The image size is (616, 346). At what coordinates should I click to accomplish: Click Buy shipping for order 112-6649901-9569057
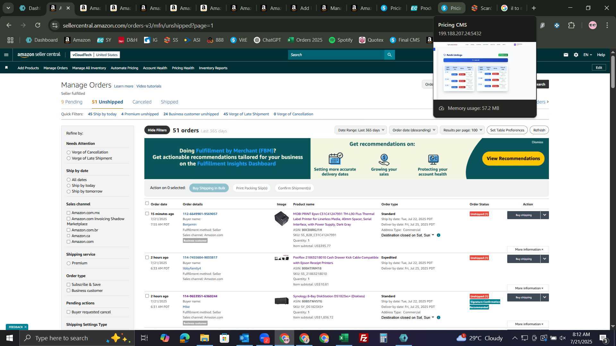coord(524,215)
